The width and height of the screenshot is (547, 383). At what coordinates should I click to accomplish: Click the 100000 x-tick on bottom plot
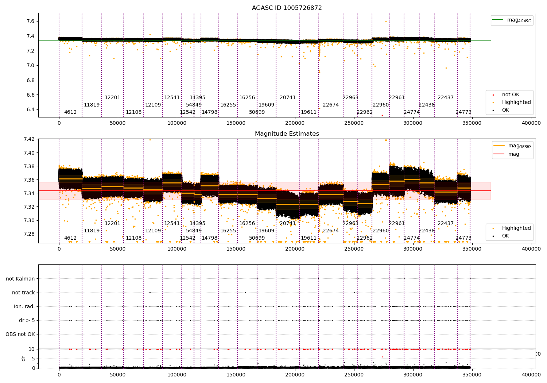177,375
